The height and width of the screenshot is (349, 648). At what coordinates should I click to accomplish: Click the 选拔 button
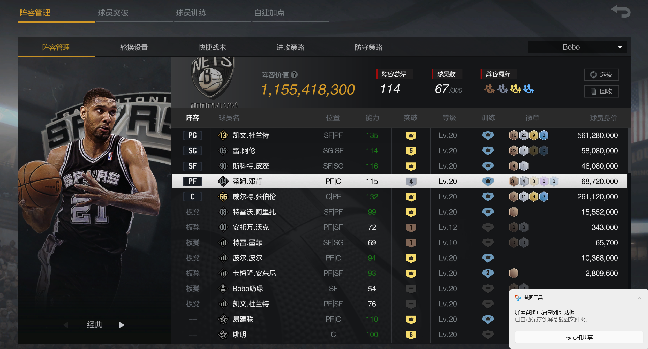pos(601,75)
